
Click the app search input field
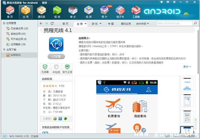175,23
